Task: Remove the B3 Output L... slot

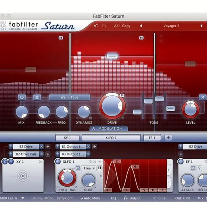Action: 88,154
